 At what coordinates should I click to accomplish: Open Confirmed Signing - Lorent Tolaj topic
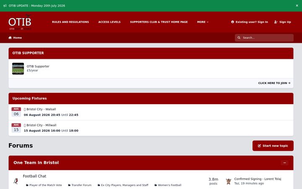click(258, 179)
